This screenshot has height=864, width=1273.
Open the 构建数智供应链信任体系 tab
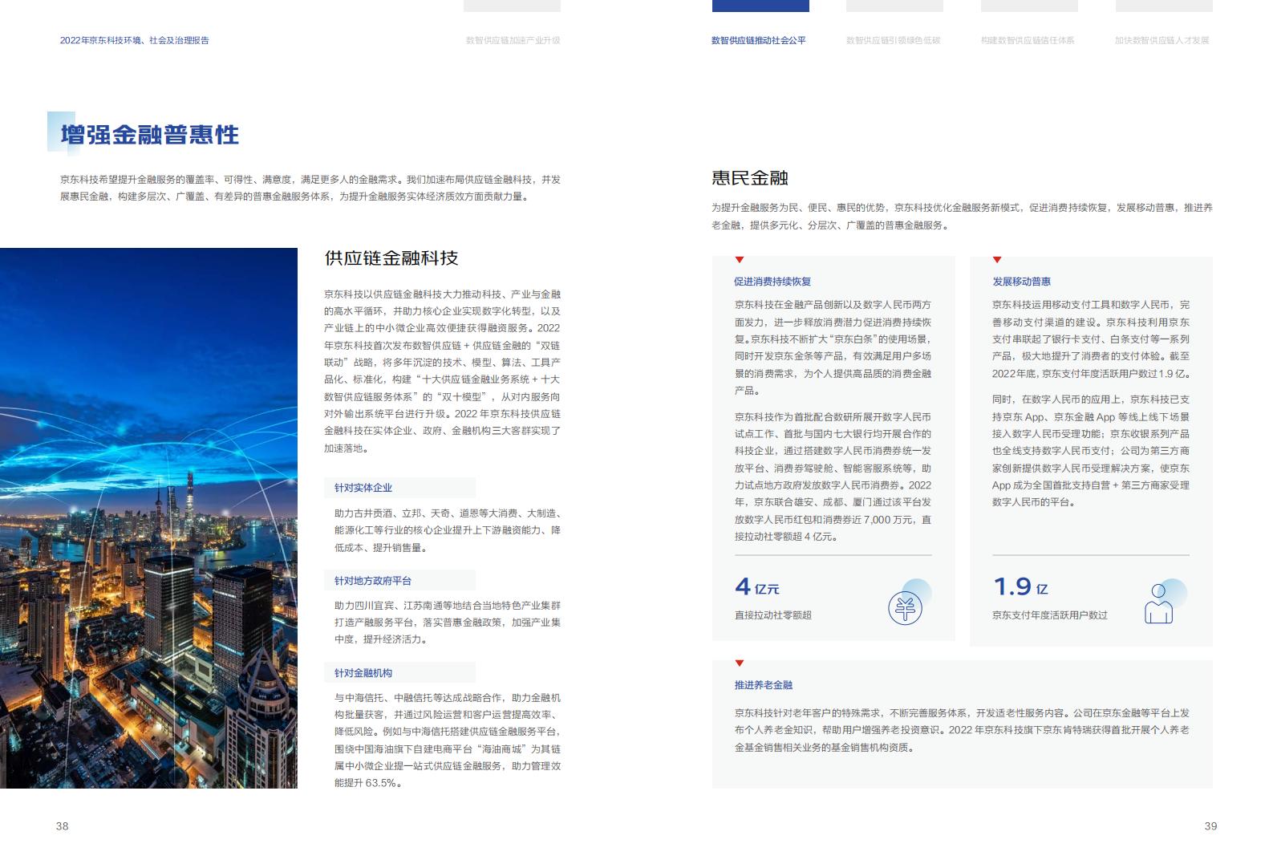pos(1028,40)
